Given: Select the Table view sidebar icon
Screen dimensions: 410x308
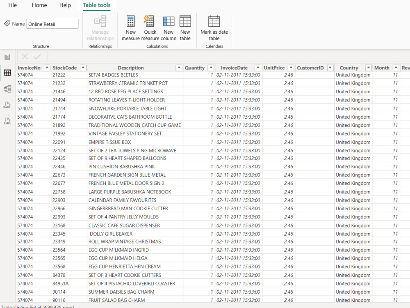Looking at the screenshot, I should point(7,73).
